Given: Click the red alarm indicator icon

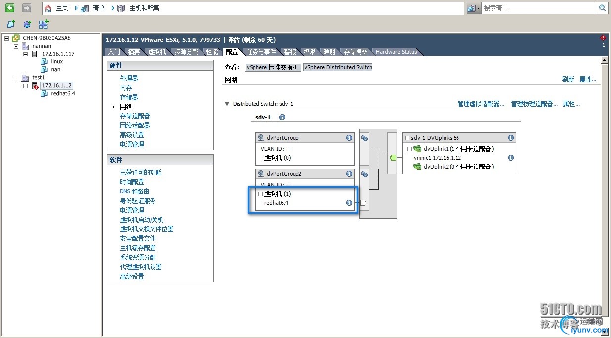Looking at the screenshot, I should tap(603, 38).
